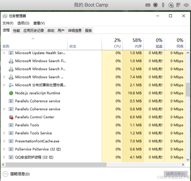Expand Microsoft 分布式事务处理协调 process
The width and height of the screenshot is (191, 181).
[x=4, y=85]
